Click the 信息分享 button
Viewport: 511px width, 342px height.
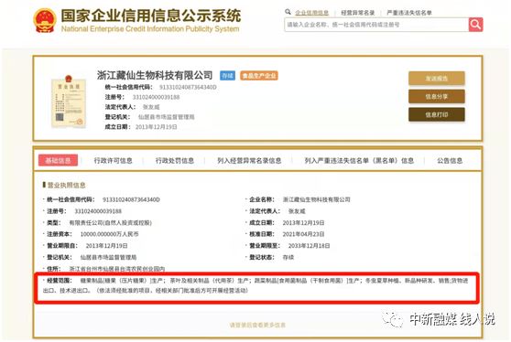coord(437,96)
